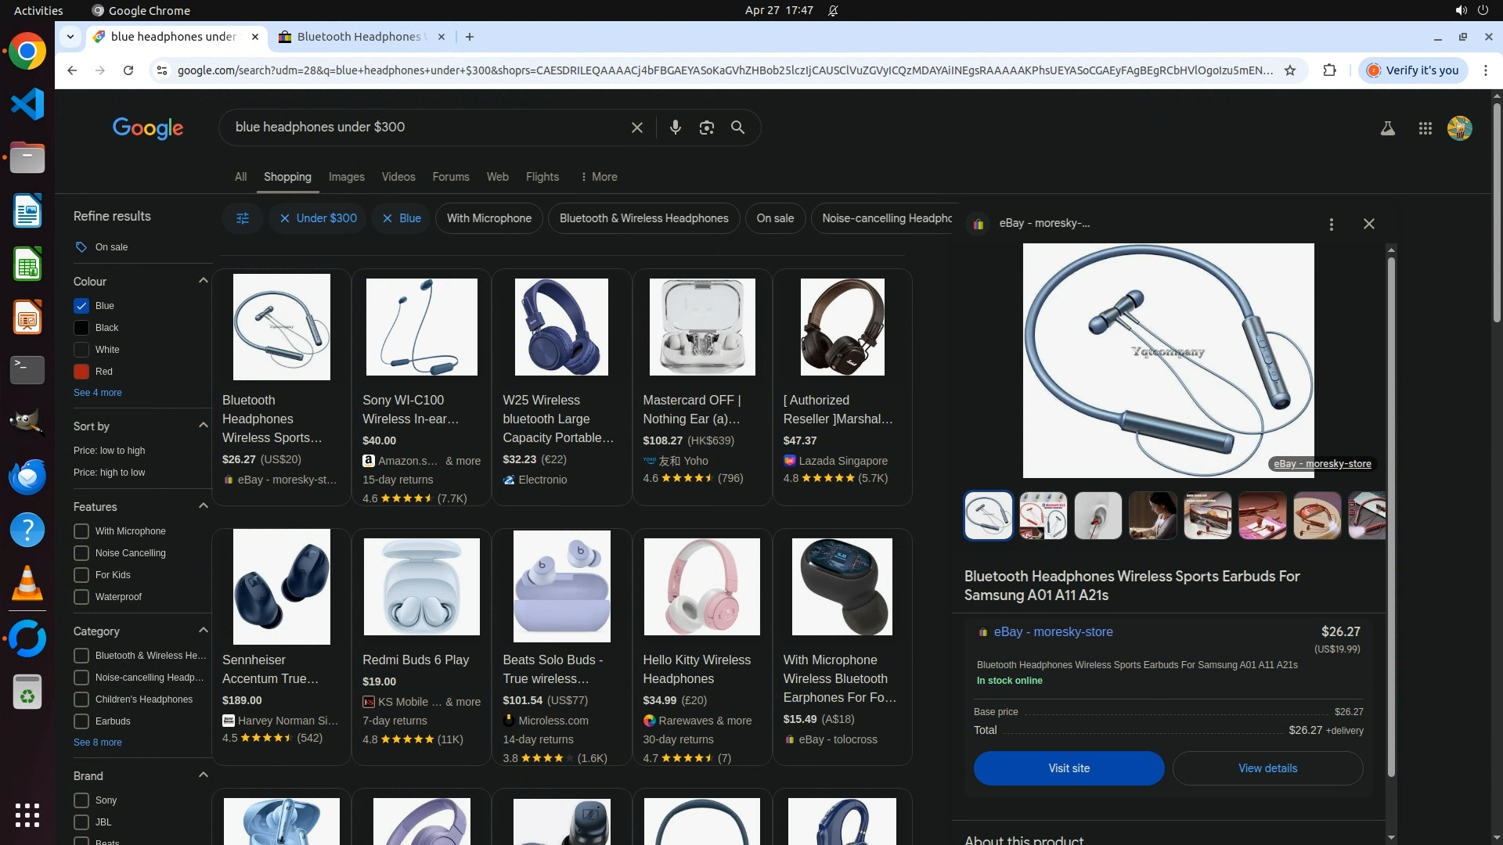This screenshot has height=845, width=1503.
Task: Select the Red colour swatch filter
Action: [x=81, y=372]
